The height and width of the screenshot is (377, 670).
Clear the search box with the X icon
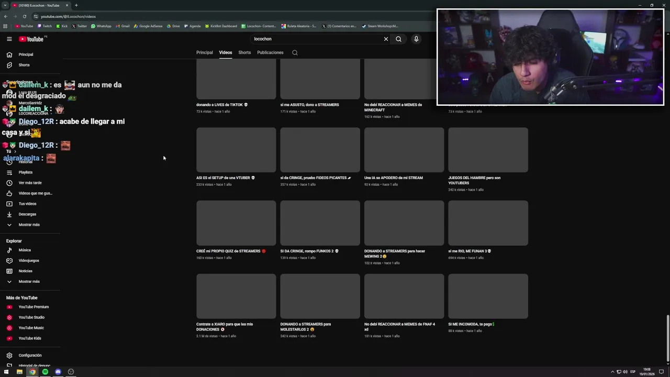pos(386,39)
